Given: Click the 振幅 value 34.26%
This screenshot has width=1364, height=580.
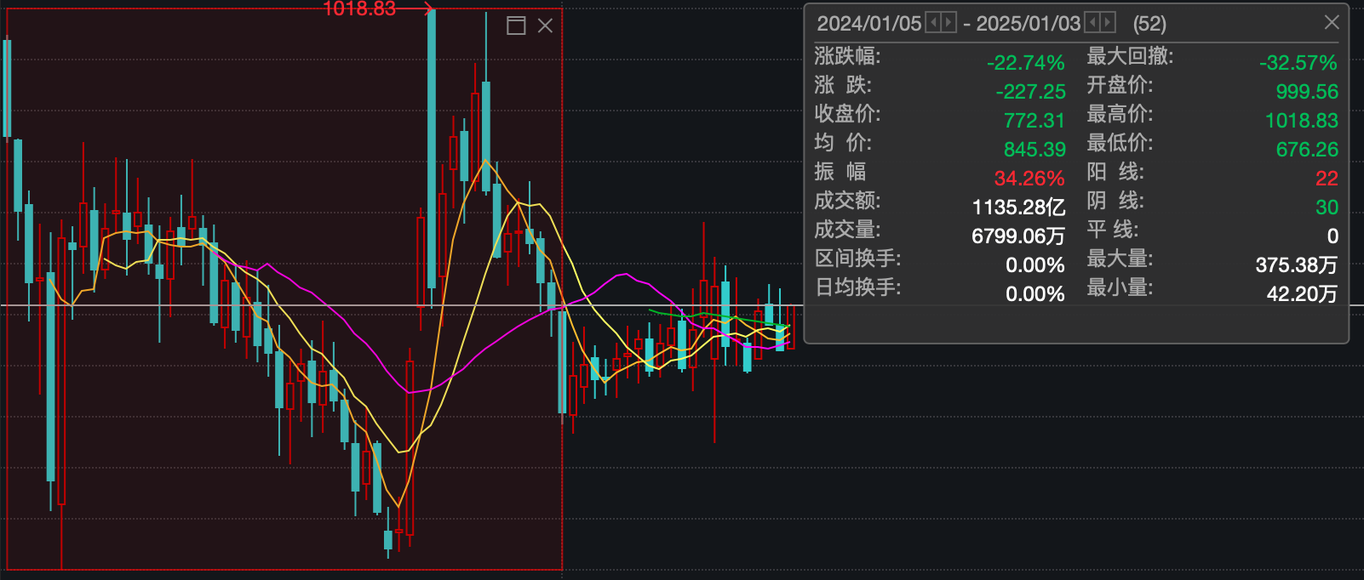Looking at the screenshot, I should pos(1029,179).
